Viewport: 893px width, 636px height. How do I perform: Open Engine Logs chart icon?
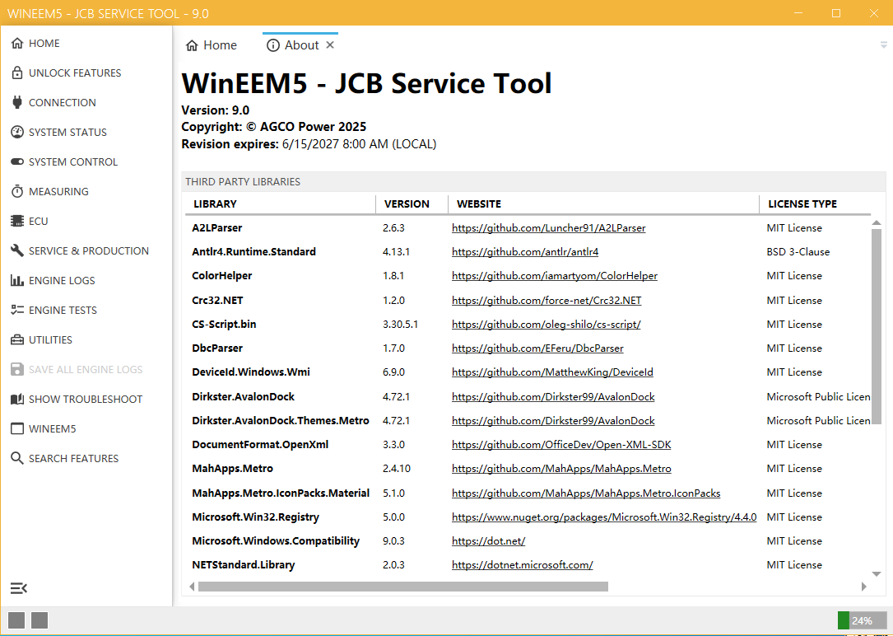(17, 281)
